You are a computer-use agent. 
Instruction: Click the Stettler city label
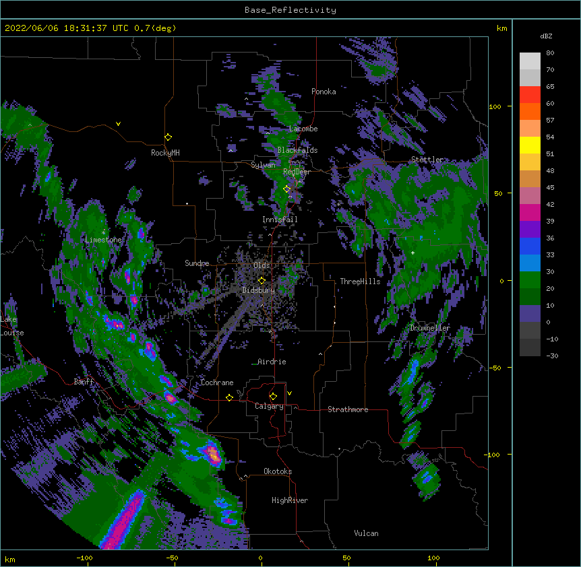point(427,160)
